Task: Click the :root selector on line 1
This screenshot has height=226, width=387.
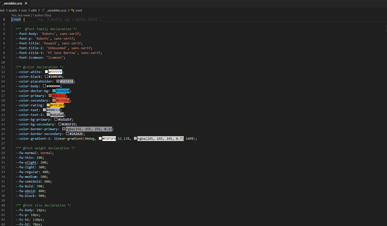Action: click(x=16, y=19)
